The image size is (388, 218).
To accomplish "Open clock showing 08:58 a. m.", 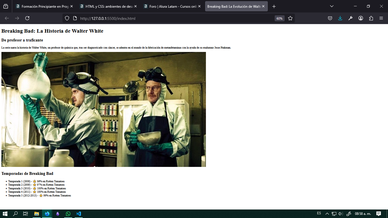I will [363, 214].
